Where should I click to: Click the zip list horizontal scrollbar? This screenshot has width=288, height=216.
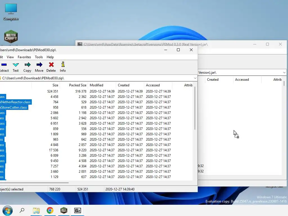(x=34, y=183)
